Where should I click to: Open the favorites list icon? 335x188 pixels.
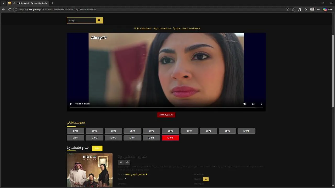pos(306,9)
